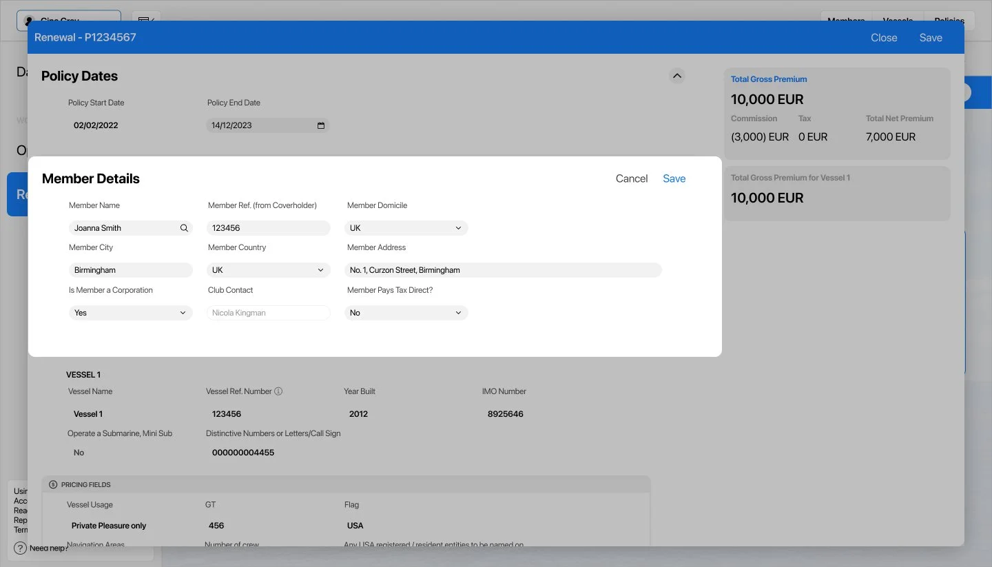Click the Member Ref. (from Coverholder) field
992x567 pixels.
coord(269,228)
